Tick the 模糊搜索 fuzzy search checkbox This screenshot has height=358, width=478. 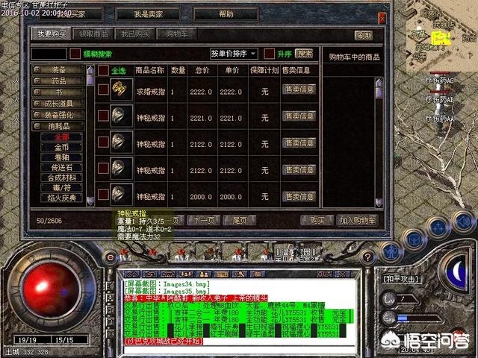point(75,54)
